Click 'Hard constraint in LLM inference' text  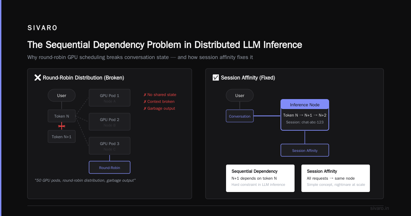258,184
